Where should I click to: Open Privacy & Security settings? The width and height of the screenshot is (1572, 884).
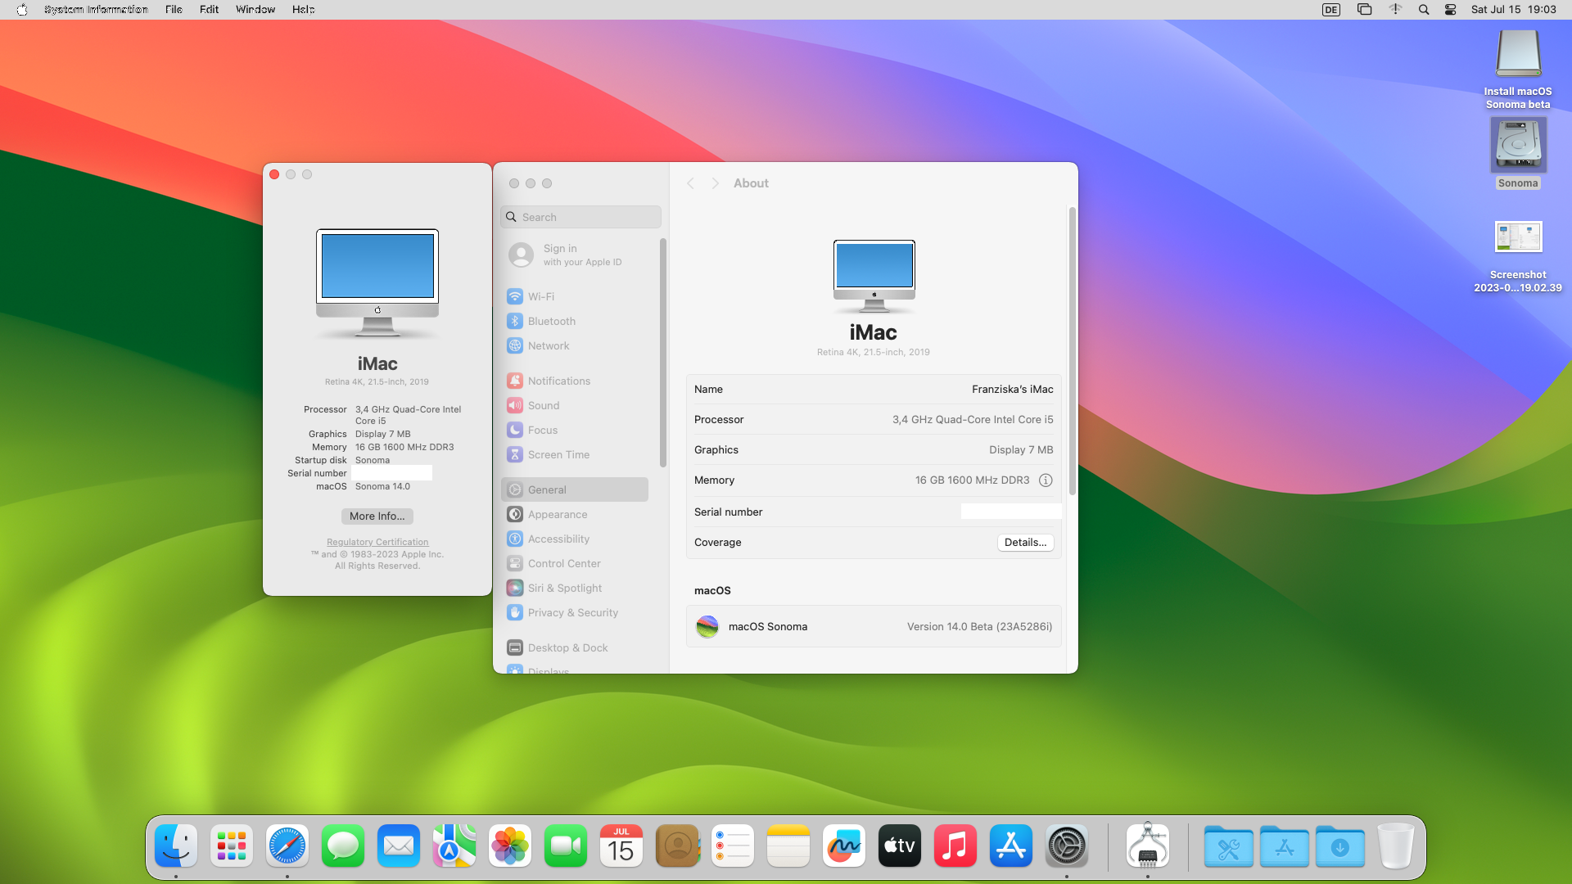point(572,612)
